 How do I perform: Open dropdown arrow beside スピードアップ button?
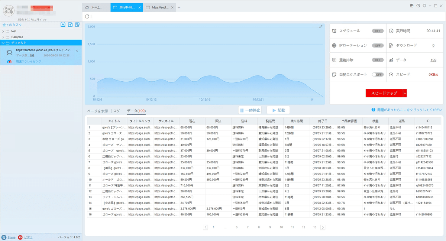pos(405,93)
